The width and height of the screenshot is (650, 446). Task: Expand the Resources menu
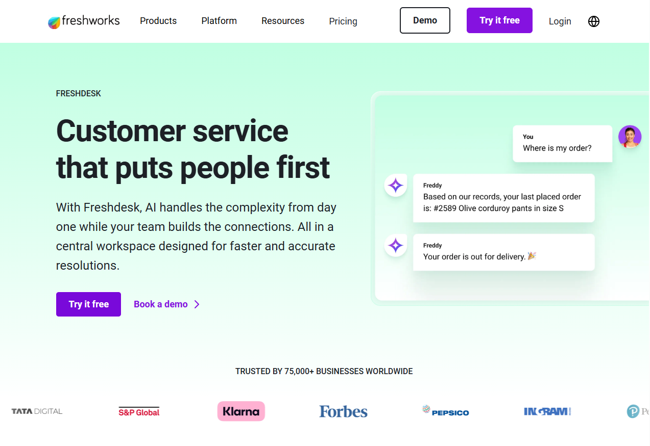(x=283, y=21)
